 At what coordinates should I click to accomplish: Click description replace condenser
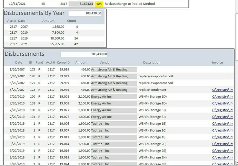152,90
